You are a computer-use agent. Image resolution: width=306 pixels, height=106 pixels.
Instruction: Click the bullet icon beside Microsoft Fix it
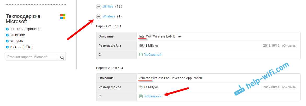click(x=7, y=47)
